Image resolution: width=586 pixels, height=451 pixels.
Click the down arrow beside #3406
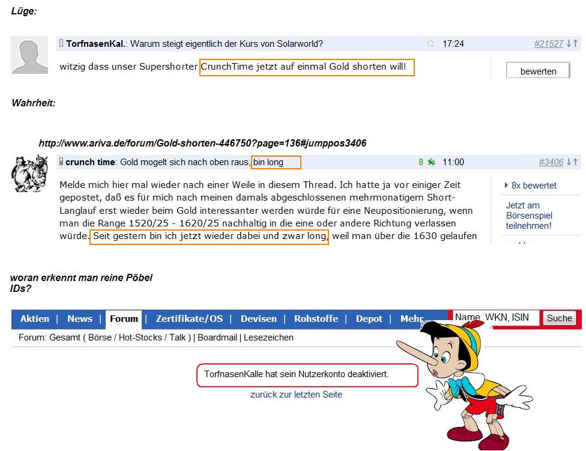point(569,162)
